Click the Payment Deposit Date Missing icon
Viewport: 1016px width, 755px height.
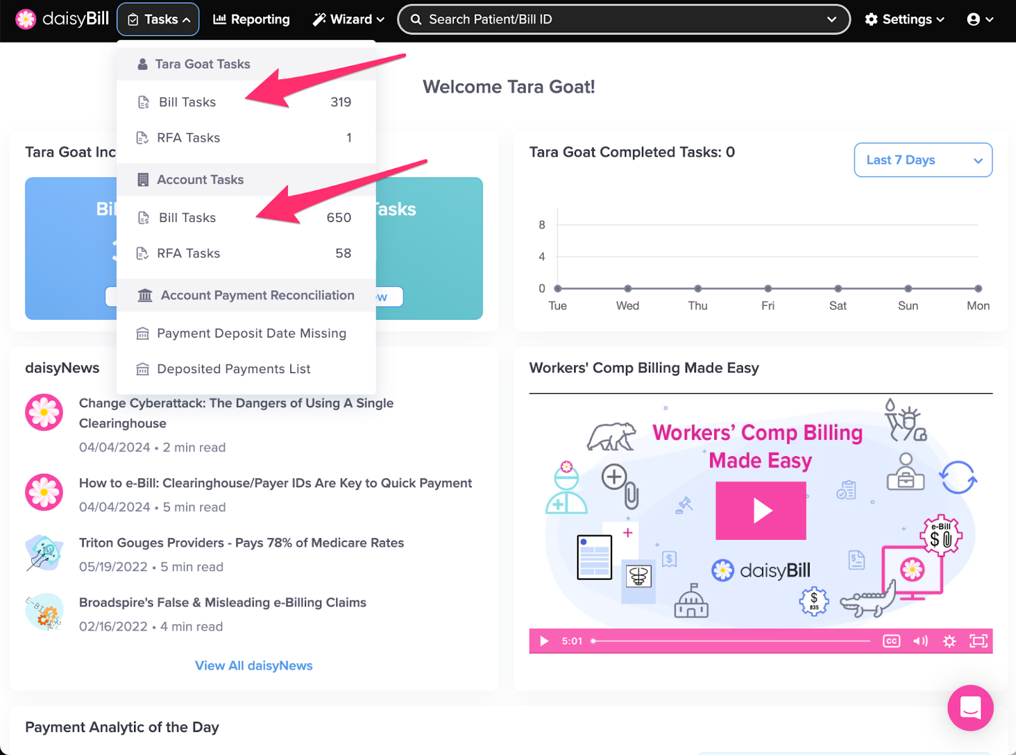(143, 334)
